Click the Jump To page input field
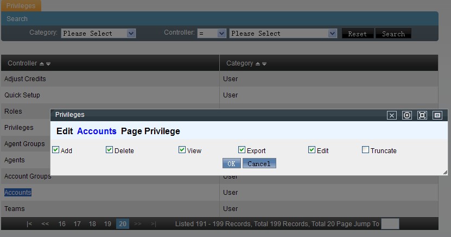 pyautogui.click(x=390, y=224)
